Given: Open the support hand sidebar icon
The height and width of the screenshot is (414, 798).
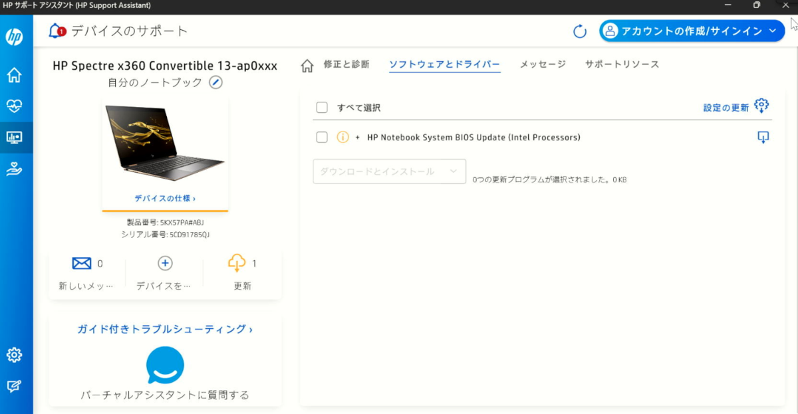Looking at the screenshot, I should coord(14,169).
